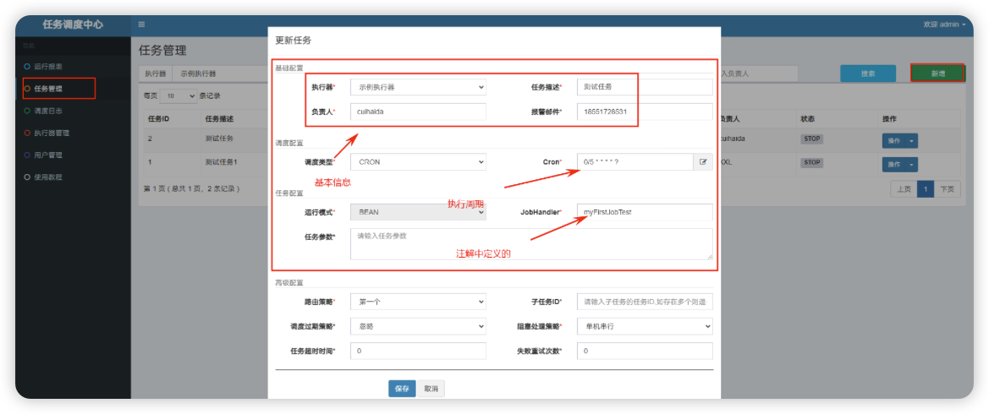Screen dimensions: 989x414
Task: Click the Cron expression input field
Action: pos(635,162)
